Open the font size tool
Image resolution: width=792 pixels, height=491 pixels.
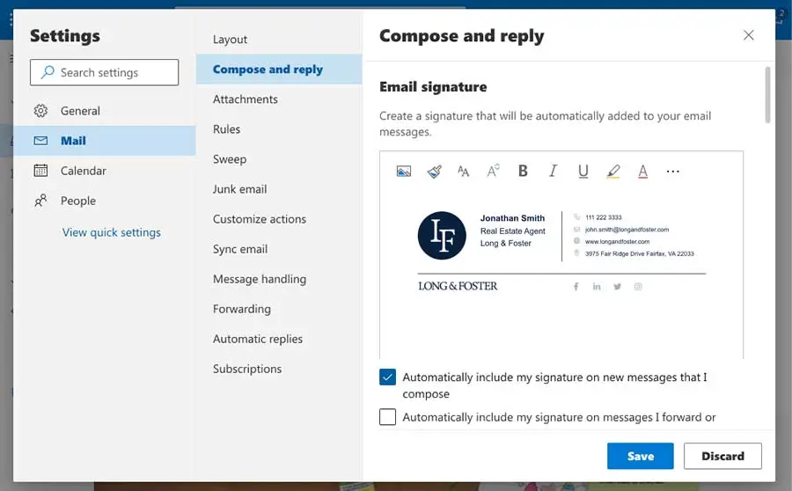tap(463, 172)
